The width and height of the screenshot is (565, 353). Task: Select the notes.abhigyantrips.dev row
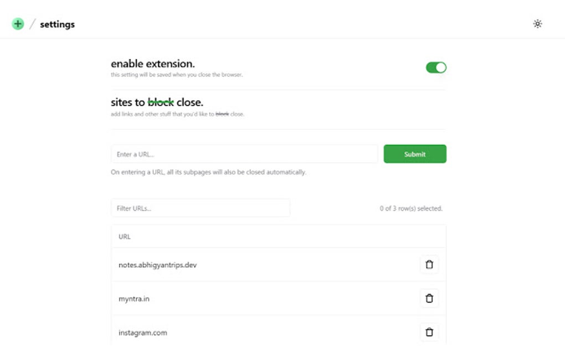158,265
